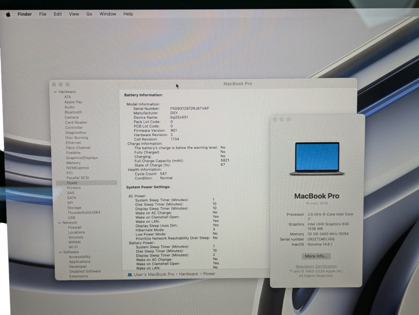Select Developer under Software
419x315 pixels.
[78, 267]
